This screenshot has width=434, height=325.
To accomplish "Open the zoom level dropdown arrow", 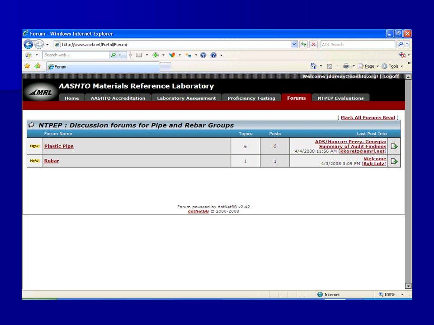I will point(402,295).
